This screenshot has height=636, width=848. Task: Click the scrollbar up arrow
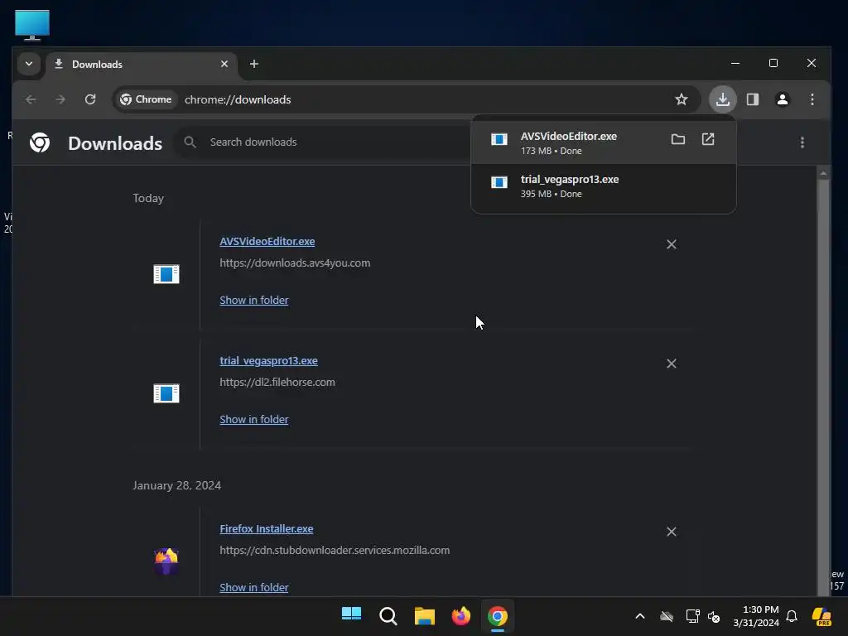tap(823, 173)
